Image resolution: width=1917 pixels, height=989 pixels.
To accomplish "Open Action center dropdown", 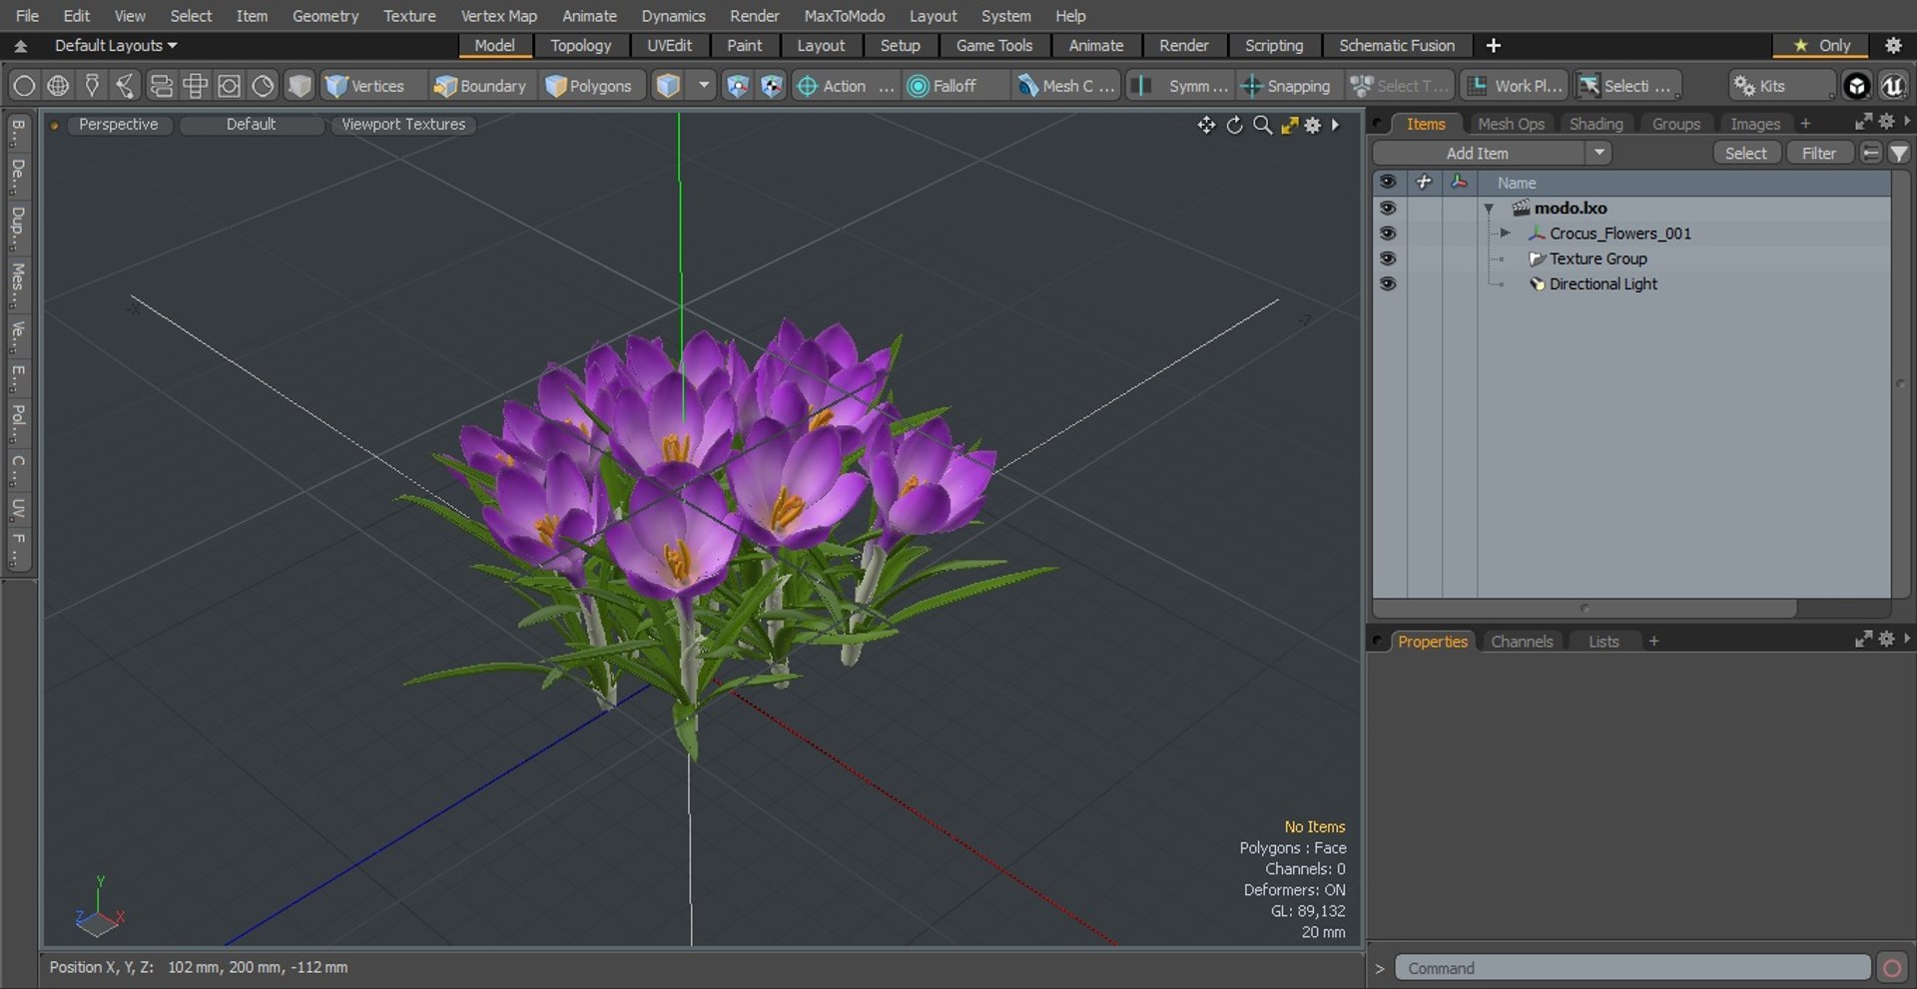I will pos(844,86).
